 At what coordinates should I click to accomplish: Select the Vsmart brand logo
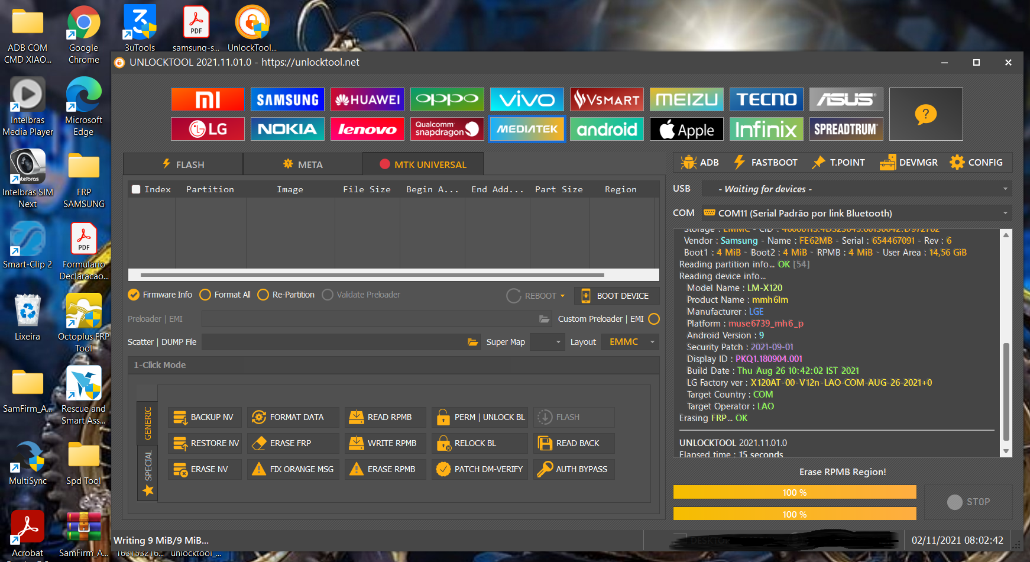click(607, 99)
